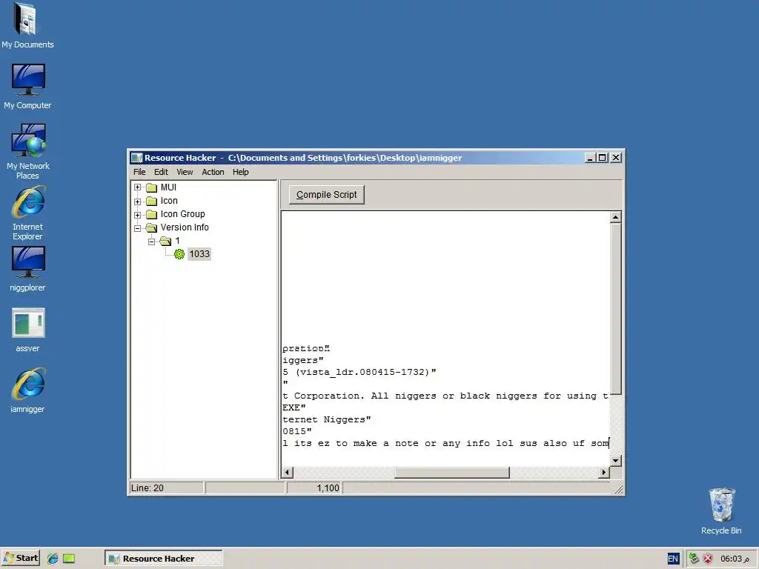Open the View menu

pos(185,172)
